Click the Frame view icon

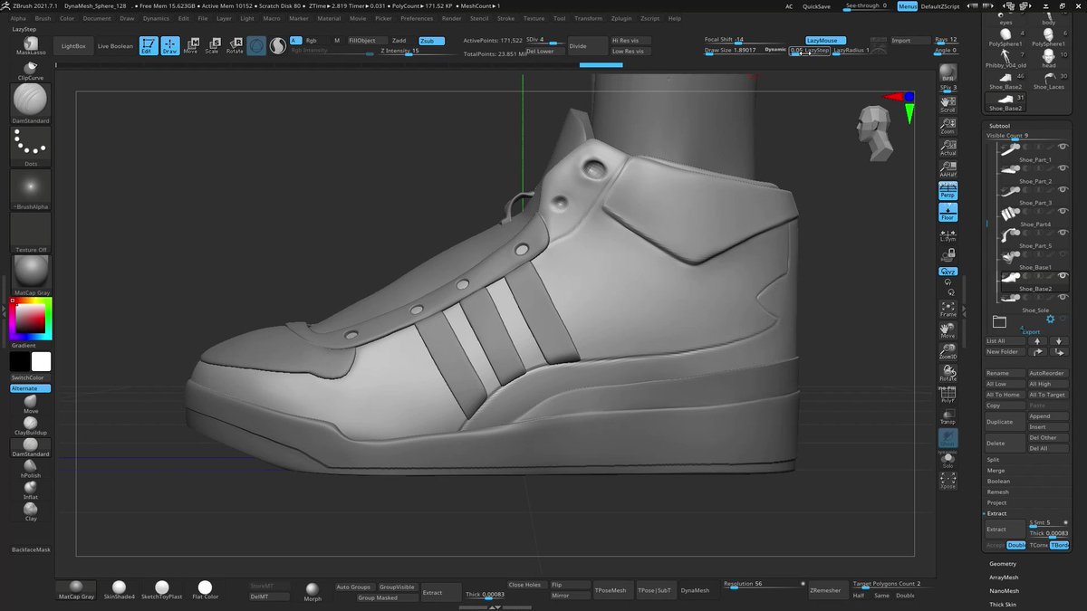click(948, 308)
